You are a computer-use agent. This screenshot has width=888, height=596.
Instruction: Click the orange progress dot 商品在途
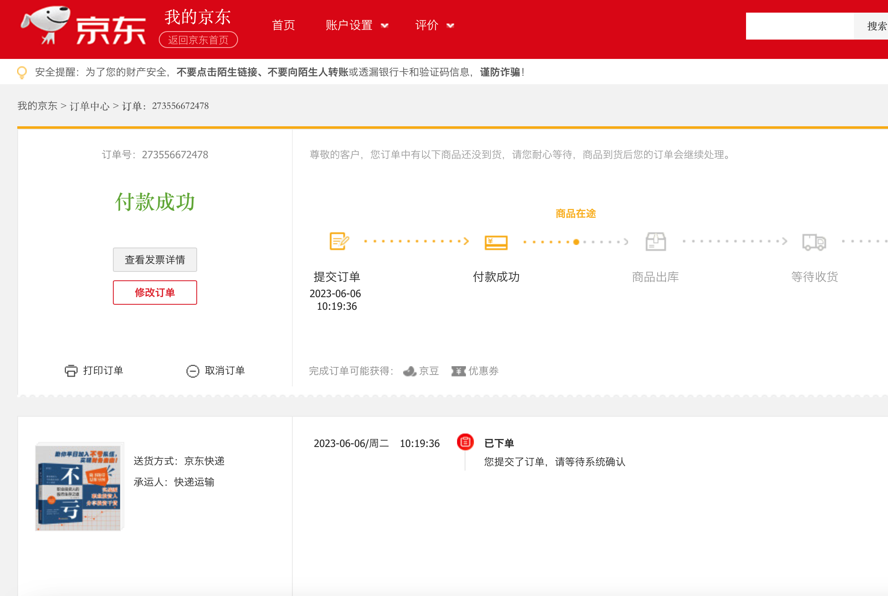[576, 242]
